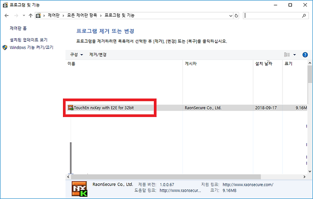Screen dimensions: 313x199
Task: Click 프로그램 및 기능 breadcrumb segment
Action: (120, 15)
